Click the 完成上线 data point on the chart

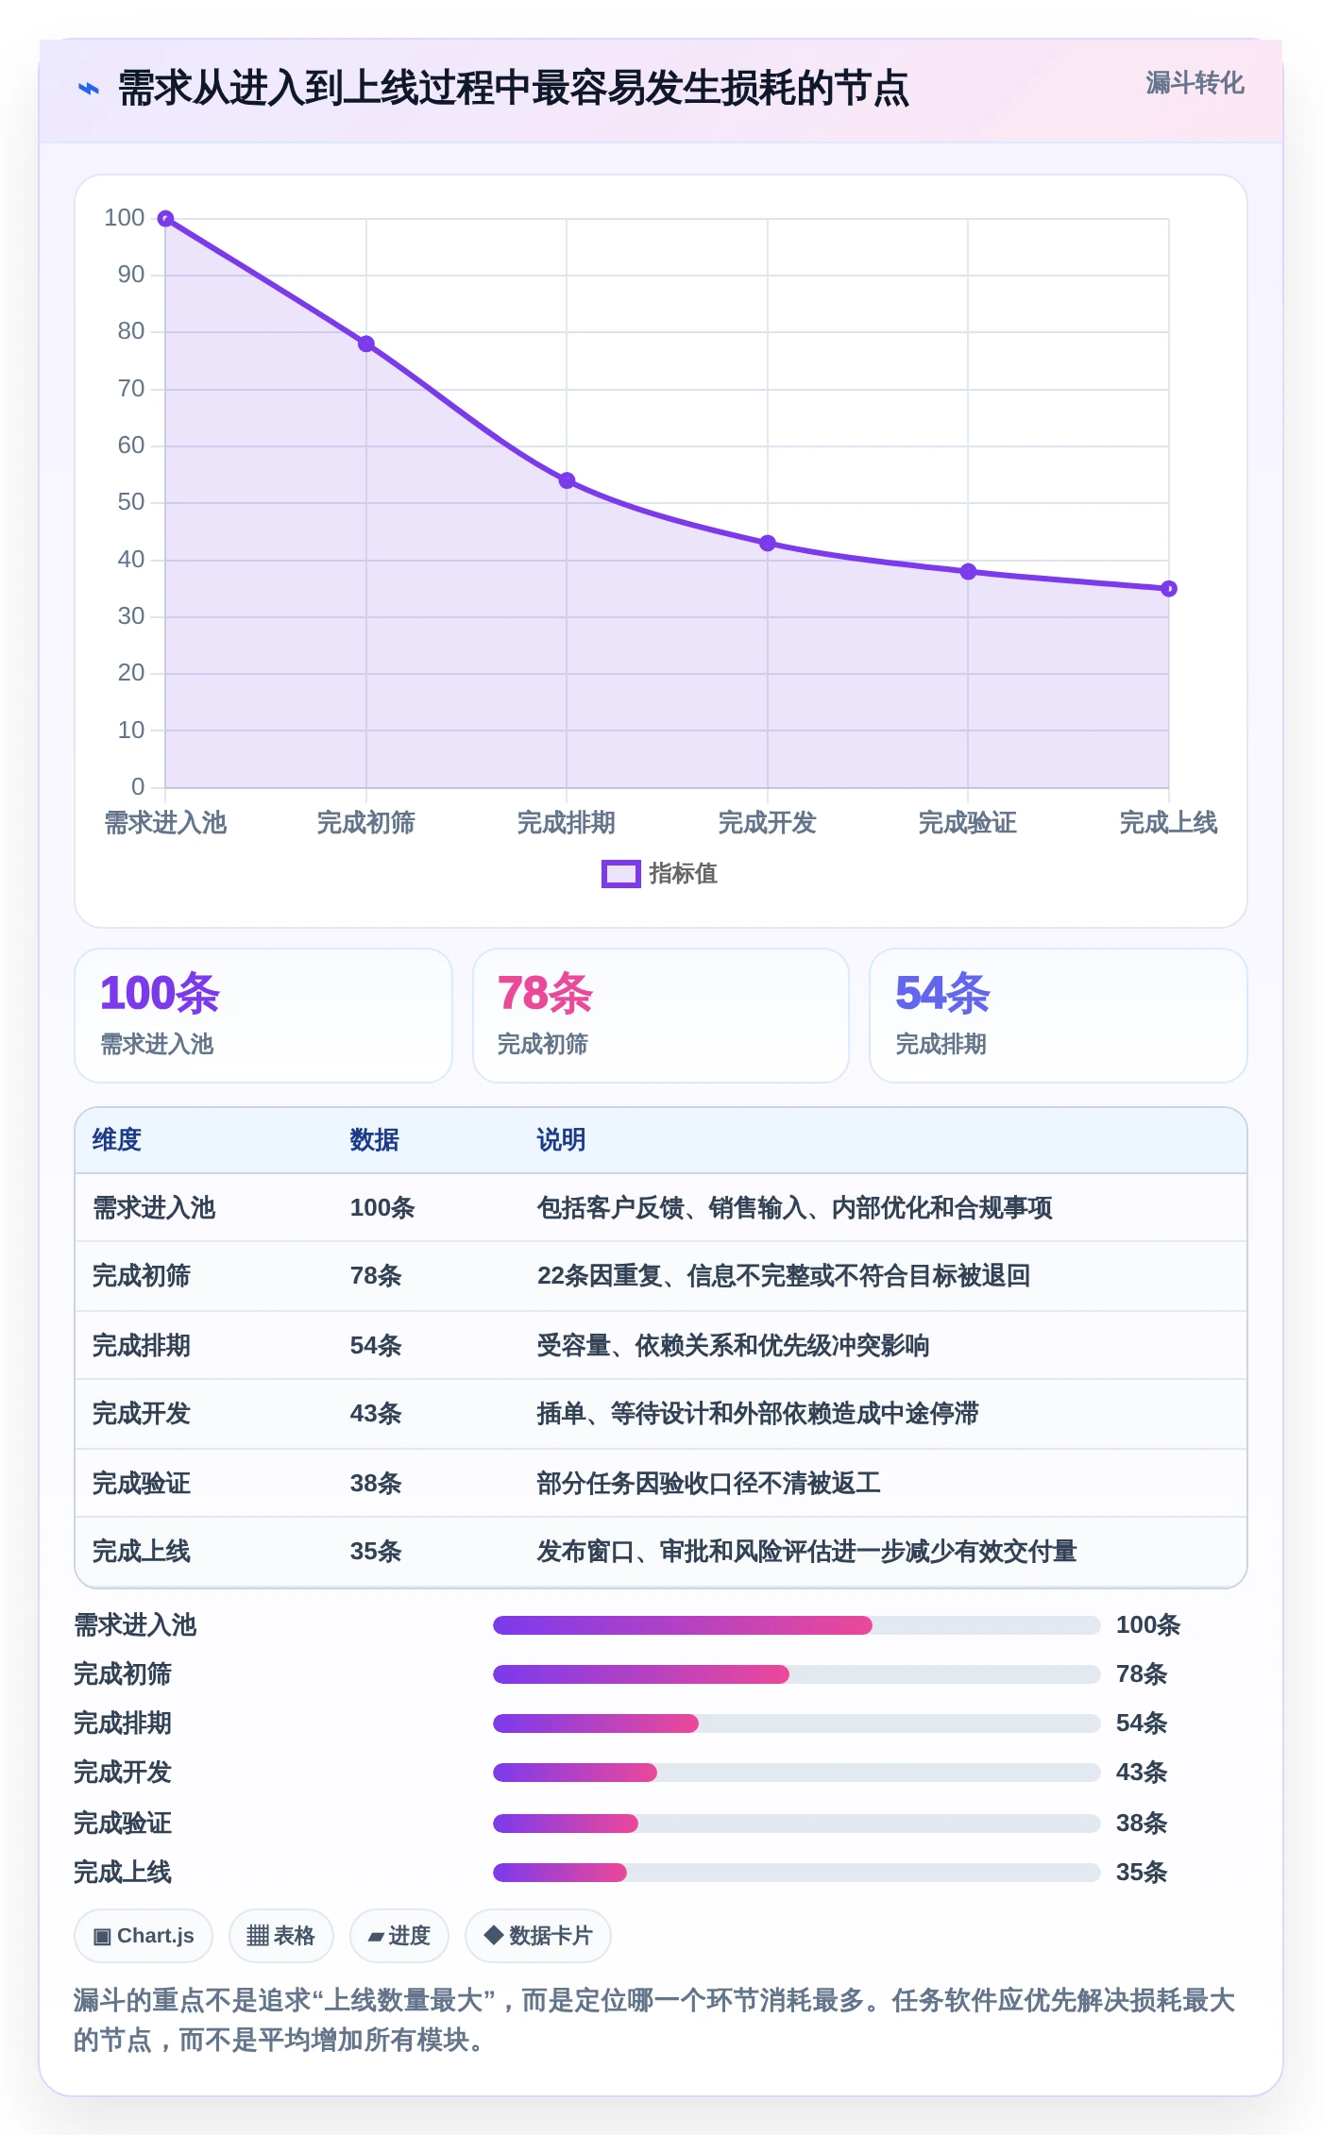[x=1169, y=589]
